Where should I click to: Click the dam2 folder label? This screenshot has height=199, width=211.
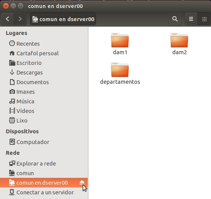point(180,52)
